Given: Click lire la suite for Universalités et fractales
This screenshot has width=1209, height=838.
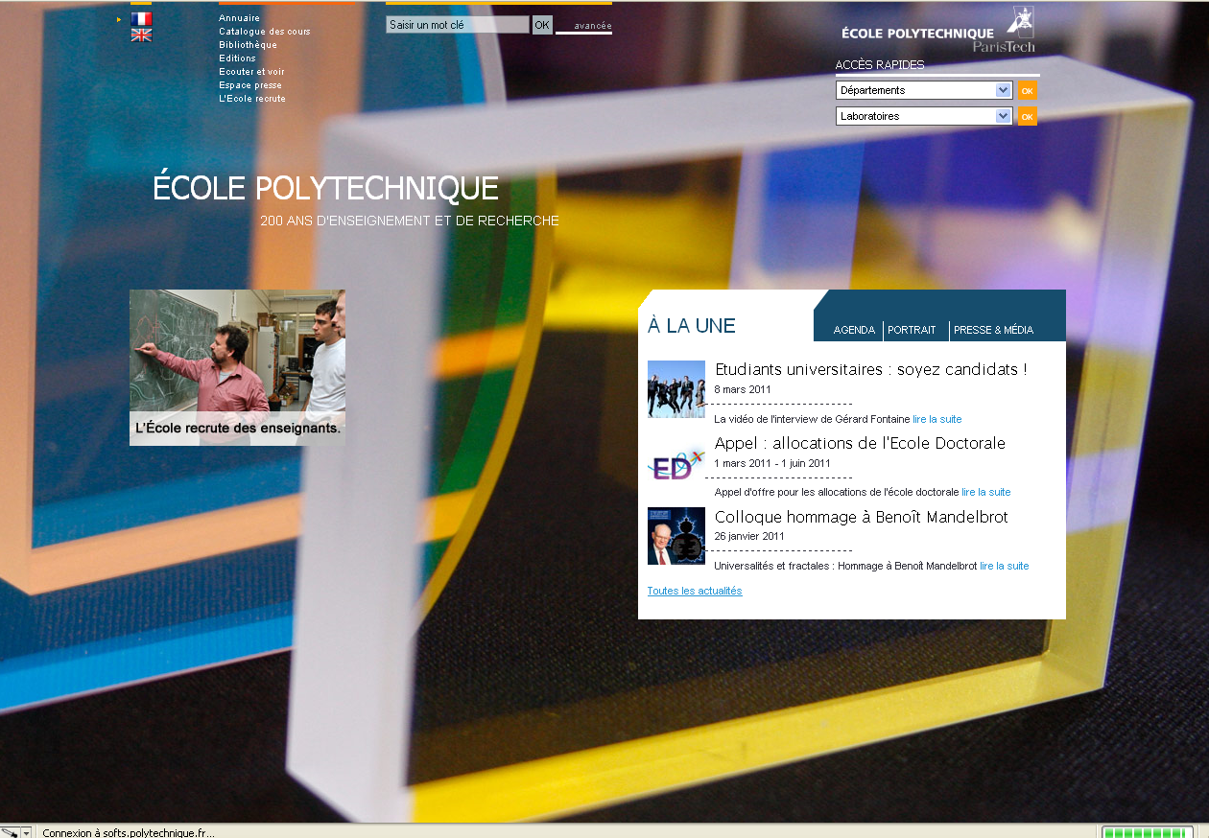Looking at the screenshot, I should 1005,566.
